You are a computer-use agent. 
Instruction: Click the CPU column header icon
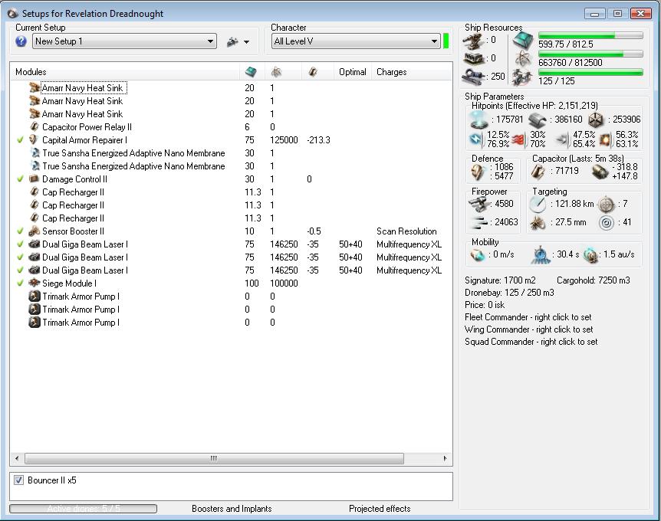click(x=251, y=71)
